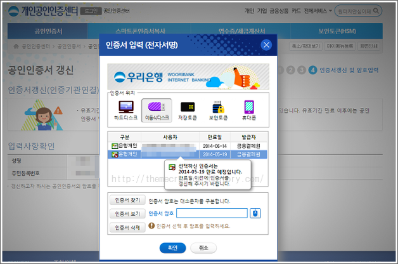Click the home icon in breadcrumb
This screenshot has width=398, height=264.
(x=16, y=46)
